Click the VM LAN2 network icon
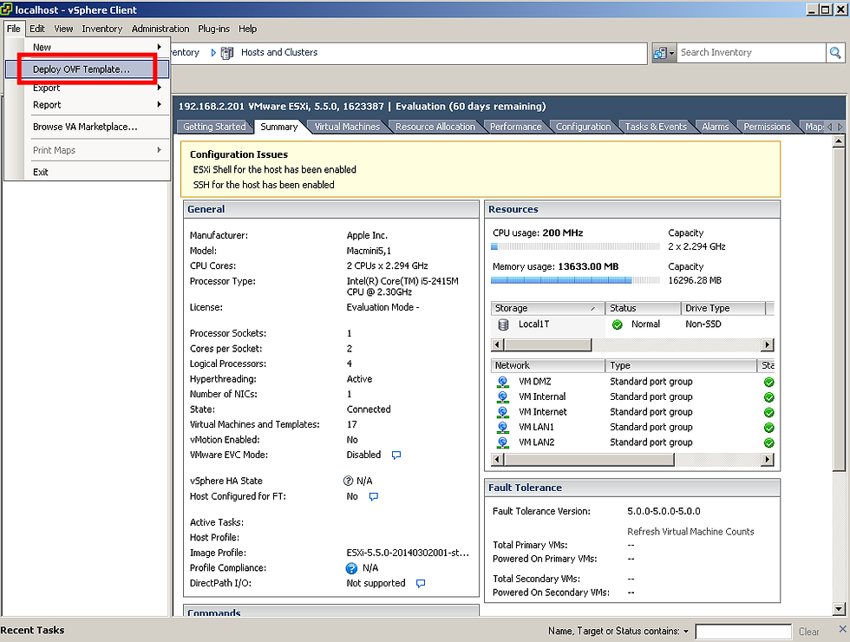This screenshot has width=850, height=642. tap(502, 442)
